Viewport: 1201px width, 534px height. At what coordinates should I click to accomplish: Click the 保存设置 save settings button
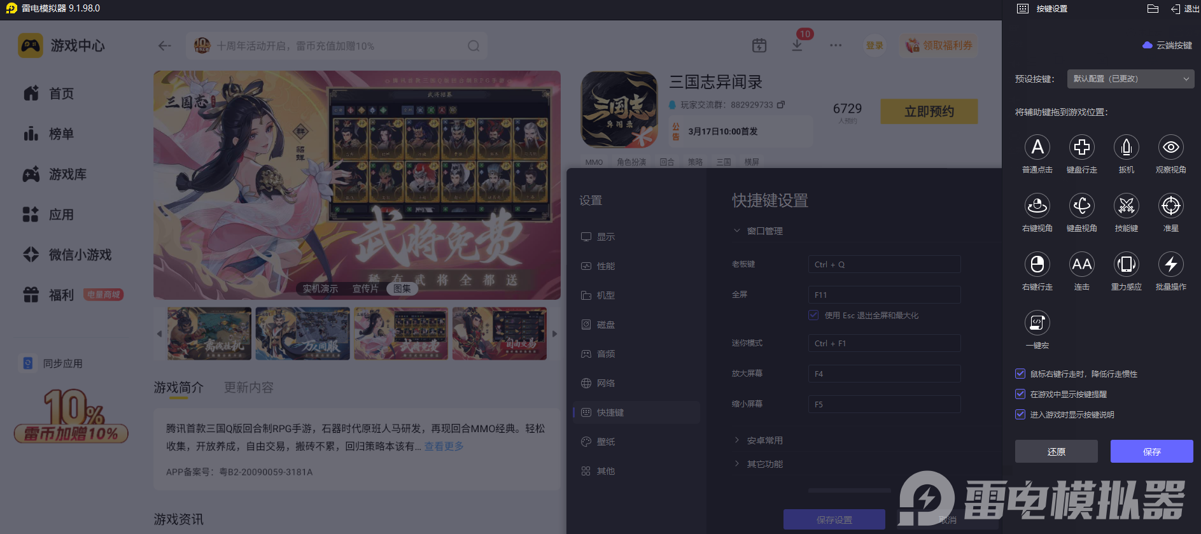834,519
